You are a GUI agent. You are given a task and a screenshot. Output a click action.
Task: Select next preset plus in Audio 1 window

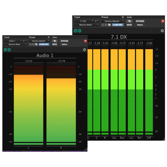tap(33, 44)
